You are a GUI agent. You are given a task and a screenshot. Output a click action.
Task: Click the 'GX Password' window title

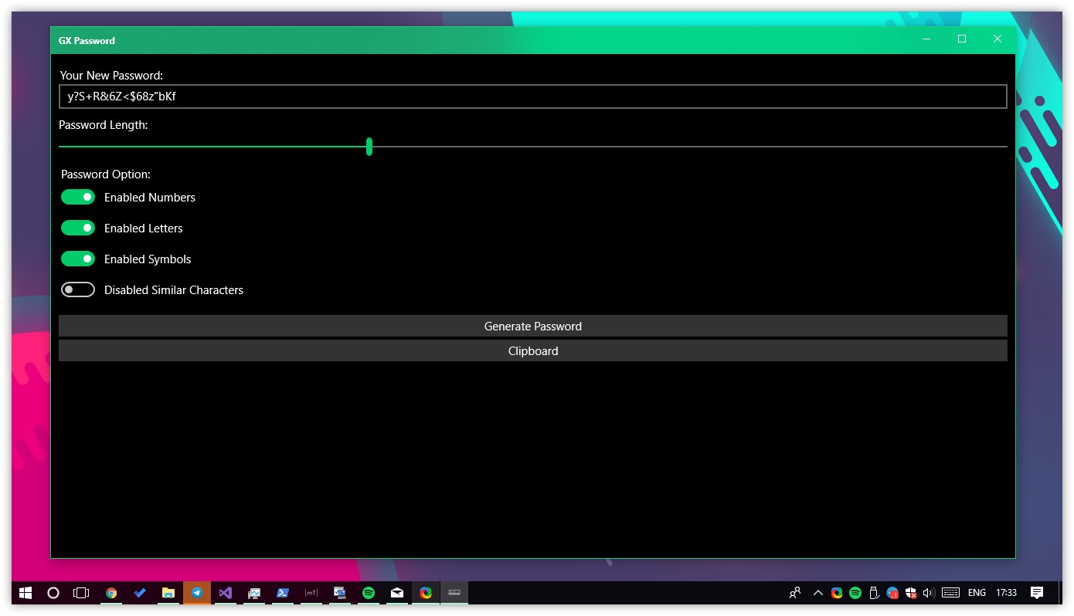pos(87,40)
